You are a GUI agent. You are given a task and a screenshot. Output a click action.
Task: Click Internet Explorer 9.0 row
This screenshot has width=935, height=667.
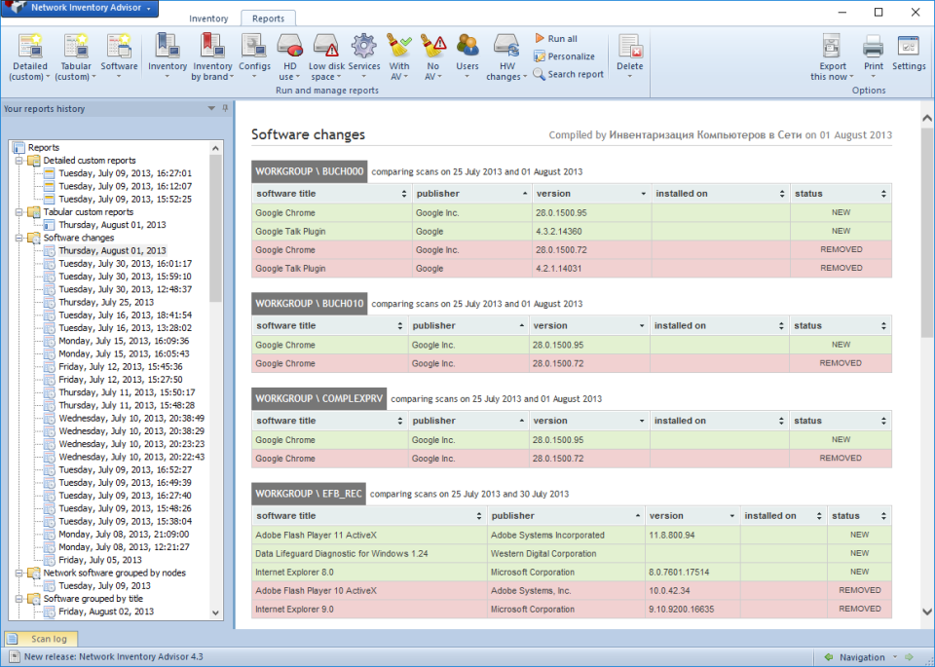(x=572, y=610)
